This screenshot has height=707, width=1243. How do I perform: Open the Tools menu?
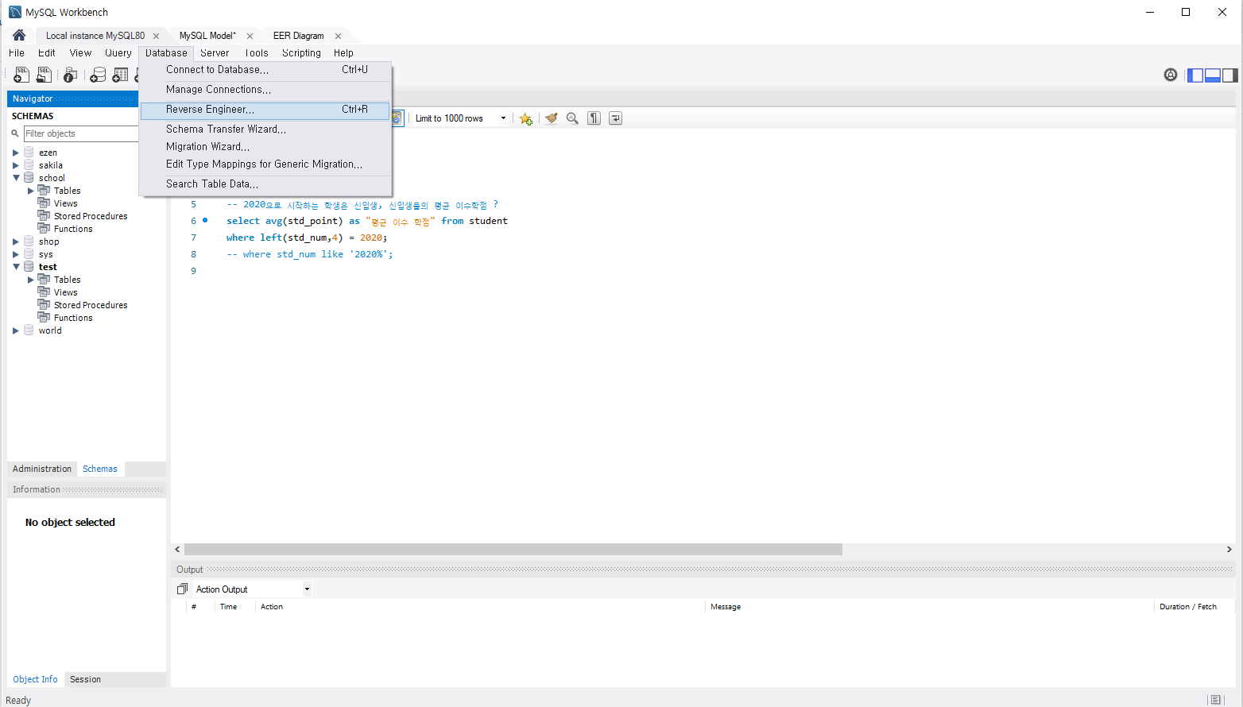tap(256, 52)
